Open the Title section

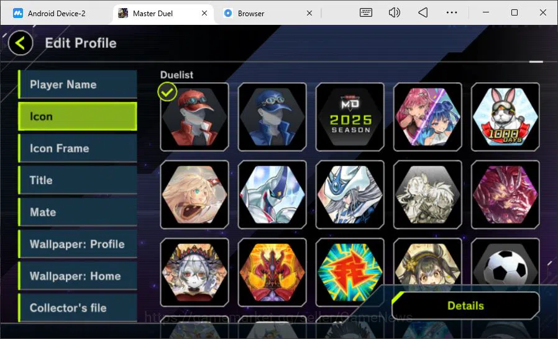[78, 180]
